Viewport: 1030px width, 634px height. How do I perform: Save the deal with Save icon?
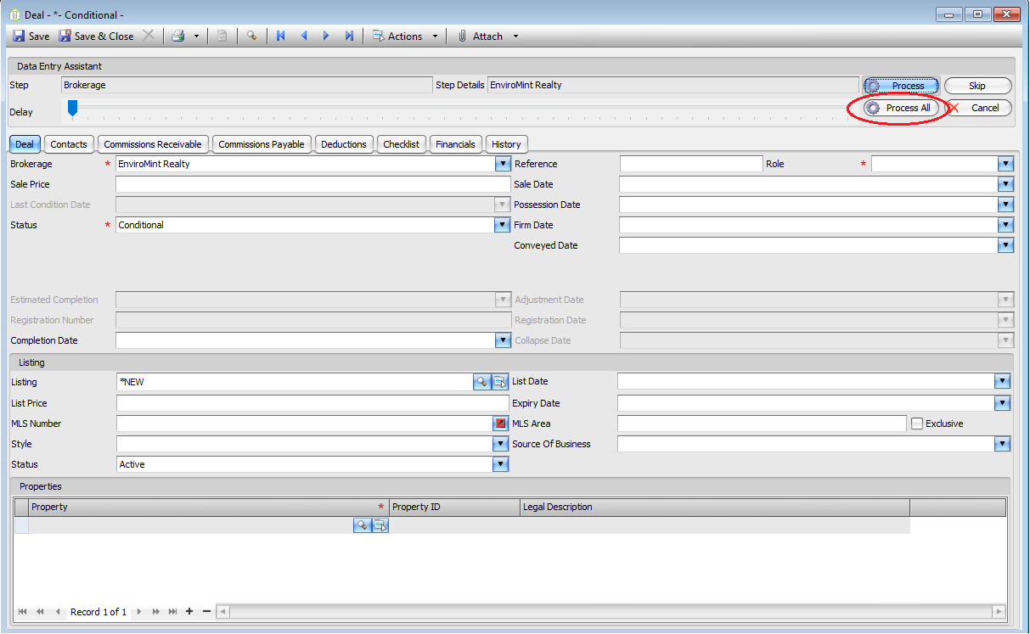pyautogui.click(x=31, y=36)
